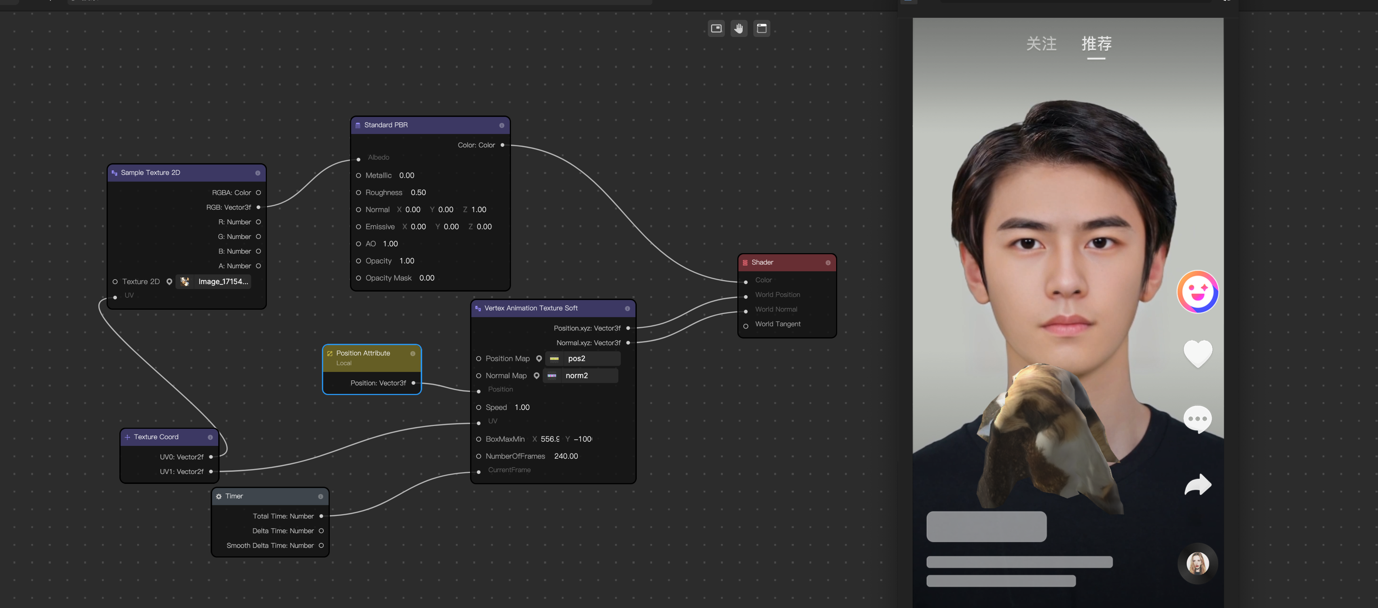
Task: Switch to the 关注 tab
Action: [x=1041, y=43]
